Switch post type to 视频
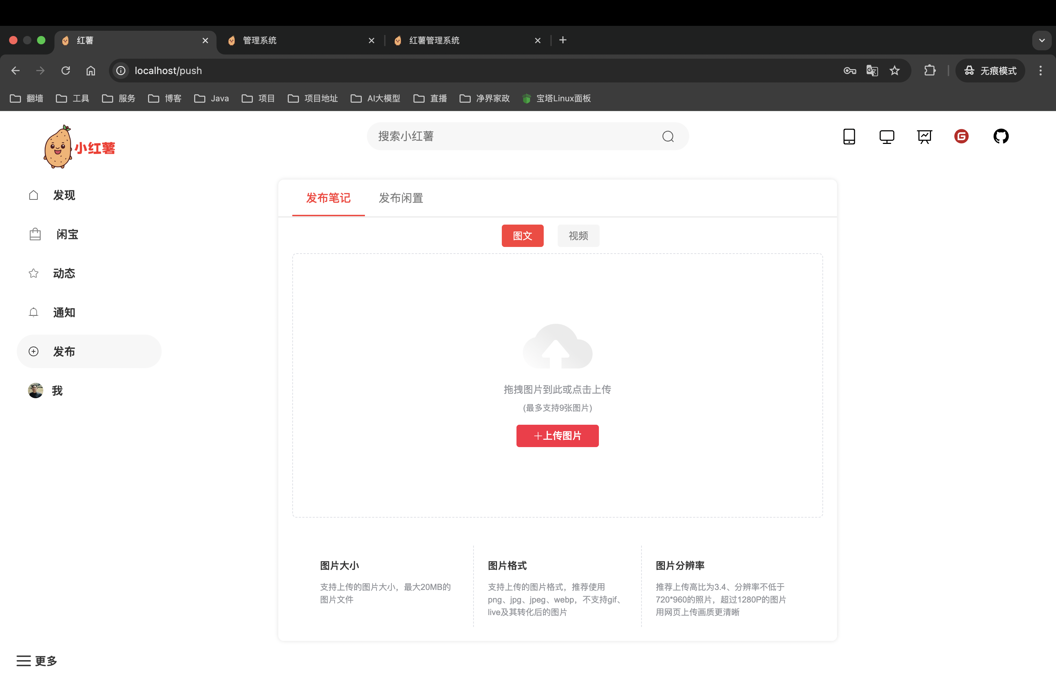1056x686 pixels. (x=578, y=236)
